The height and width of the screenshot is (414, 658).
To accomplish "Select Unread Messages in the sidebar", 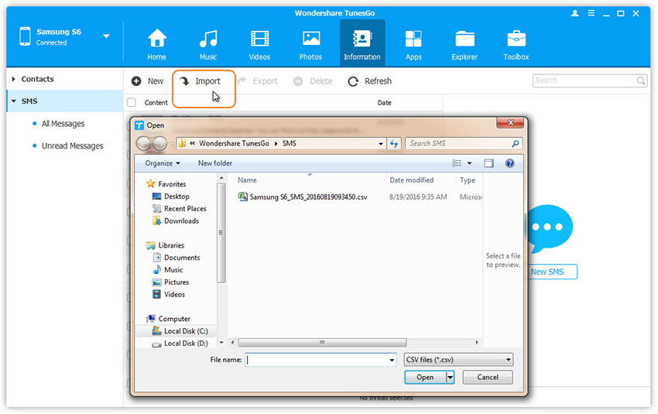I will coord(72,145).
